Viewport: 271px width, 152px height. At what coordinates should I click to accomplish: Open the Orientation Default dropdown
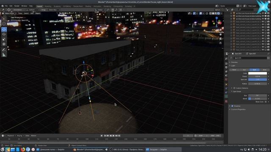33,10
